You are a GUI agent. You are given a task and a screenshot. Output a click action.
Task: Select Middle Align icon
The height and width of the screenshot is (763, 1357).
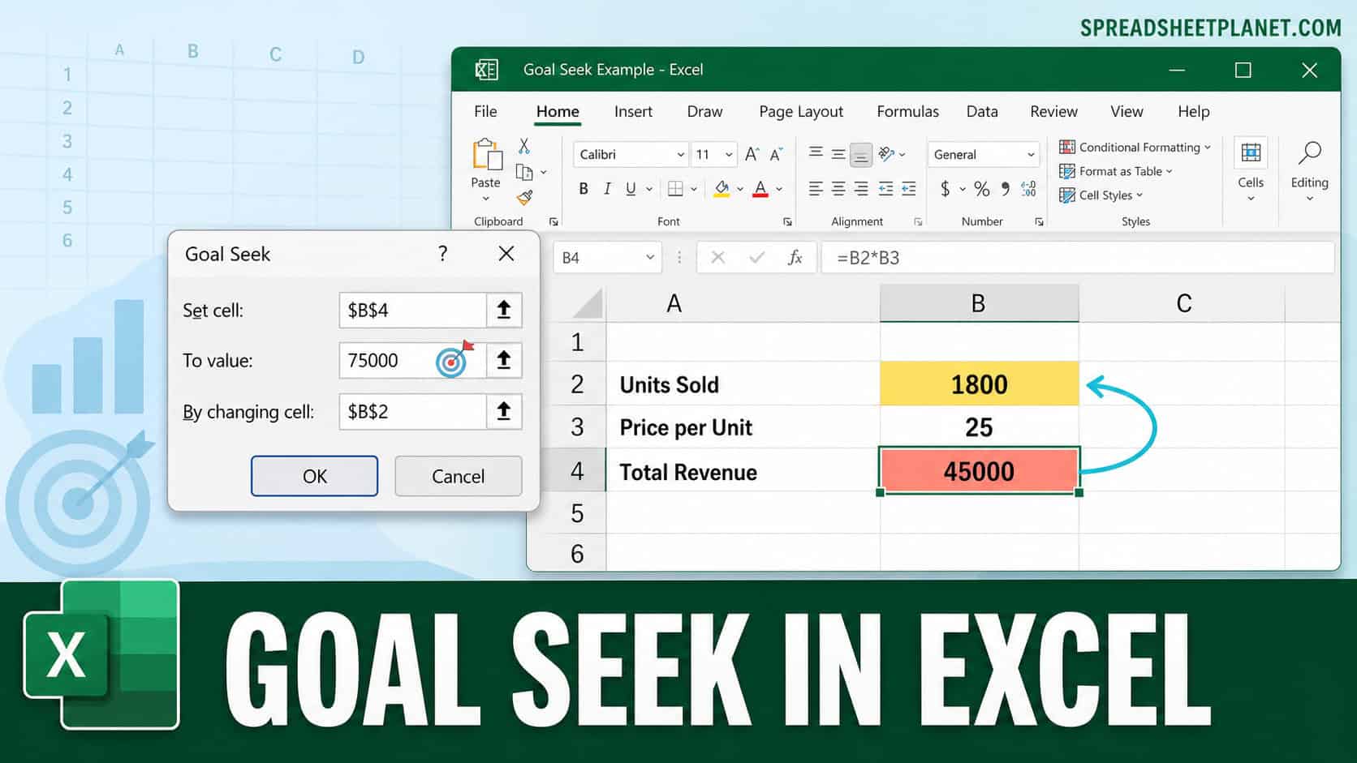[x=838, y=153]
